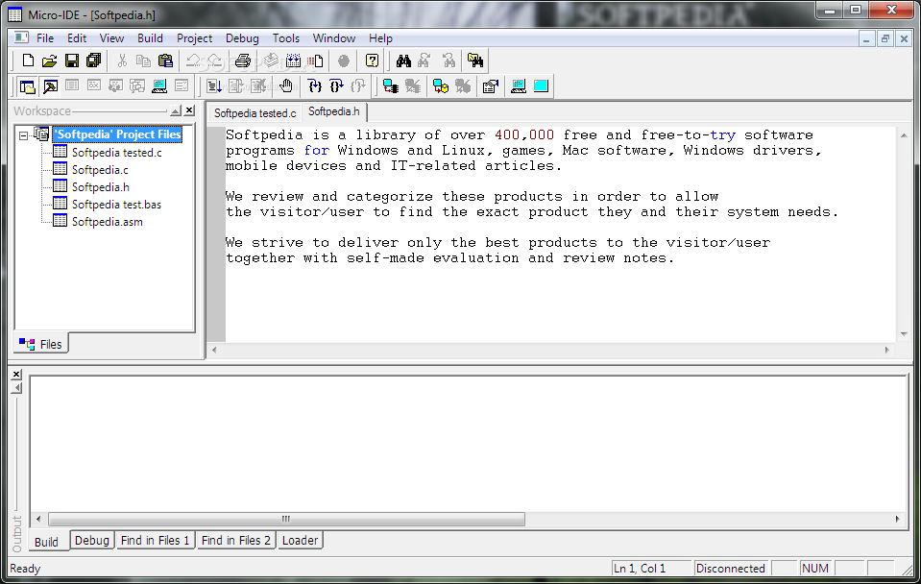Click the Step Over braces icon
This screenshot has height=584, width=921.
pos(336,86)
